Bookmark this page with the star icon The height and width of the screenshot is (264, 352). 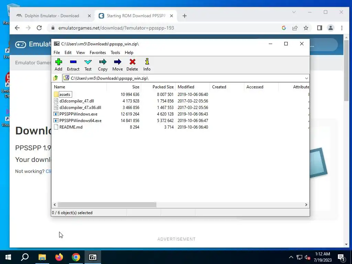306,28
